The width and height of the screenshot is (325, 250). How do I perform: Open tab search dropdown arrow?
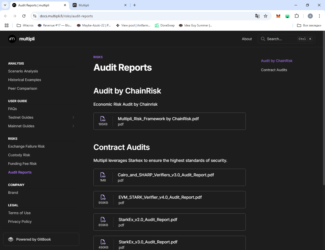coord(5,5)
